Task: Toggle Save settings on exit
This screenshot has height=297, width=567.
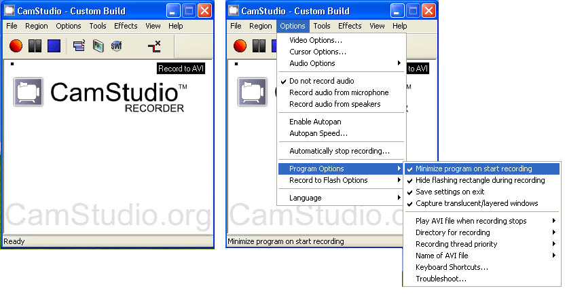Action: click(x=481, y=192)
